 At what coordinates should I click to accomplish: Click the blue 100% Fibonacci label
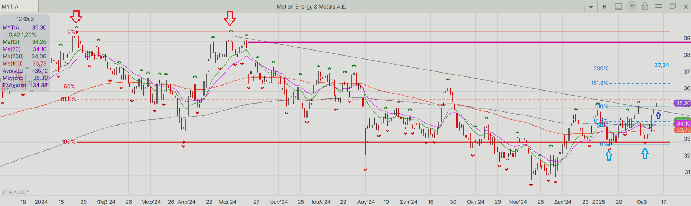pyautogui.click(x=601, y=106)
